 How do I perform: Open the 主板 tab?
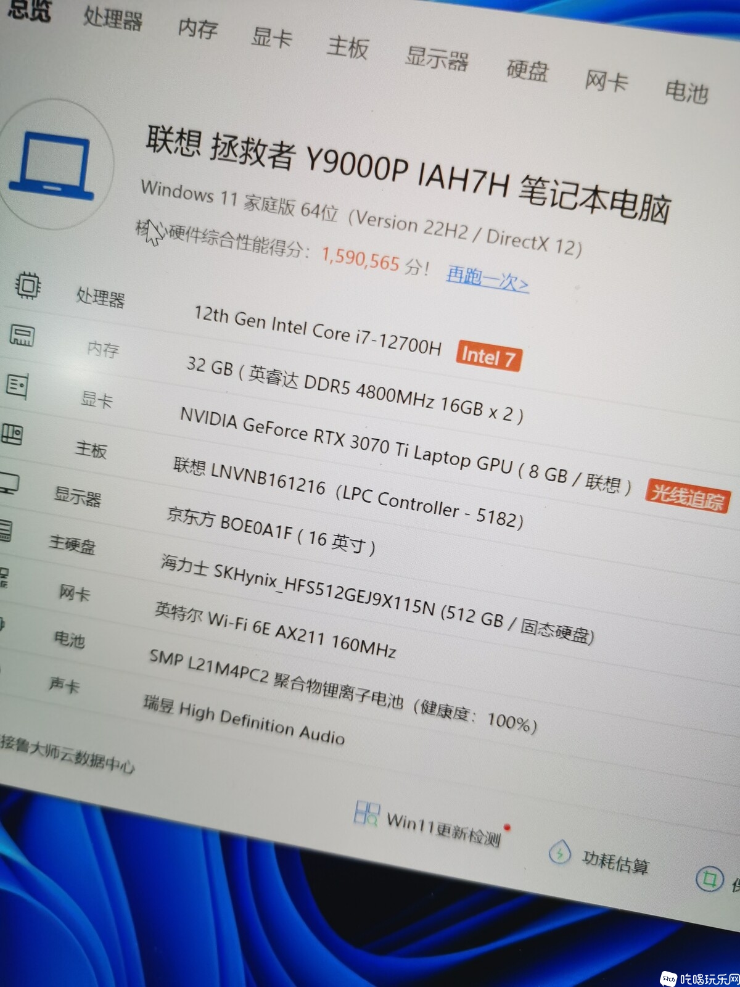[x=348, y=47]
